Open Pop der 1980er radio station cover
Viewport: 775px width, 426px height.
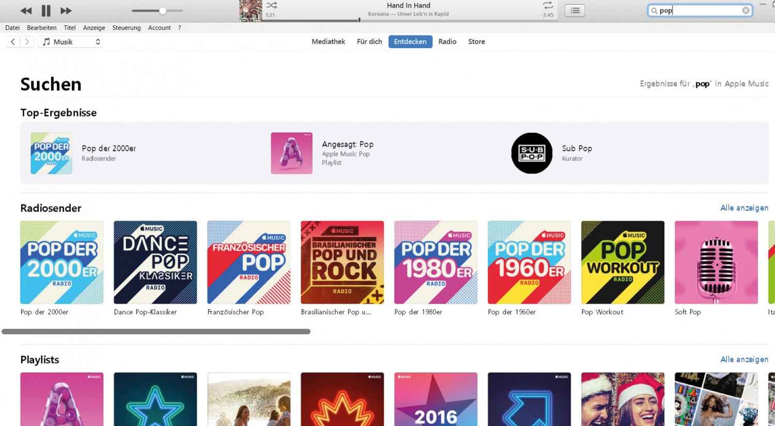[x=436, y=262]
